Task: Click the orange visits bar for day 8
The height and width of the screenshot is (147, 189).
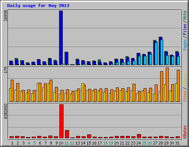Action: [51, 91]
